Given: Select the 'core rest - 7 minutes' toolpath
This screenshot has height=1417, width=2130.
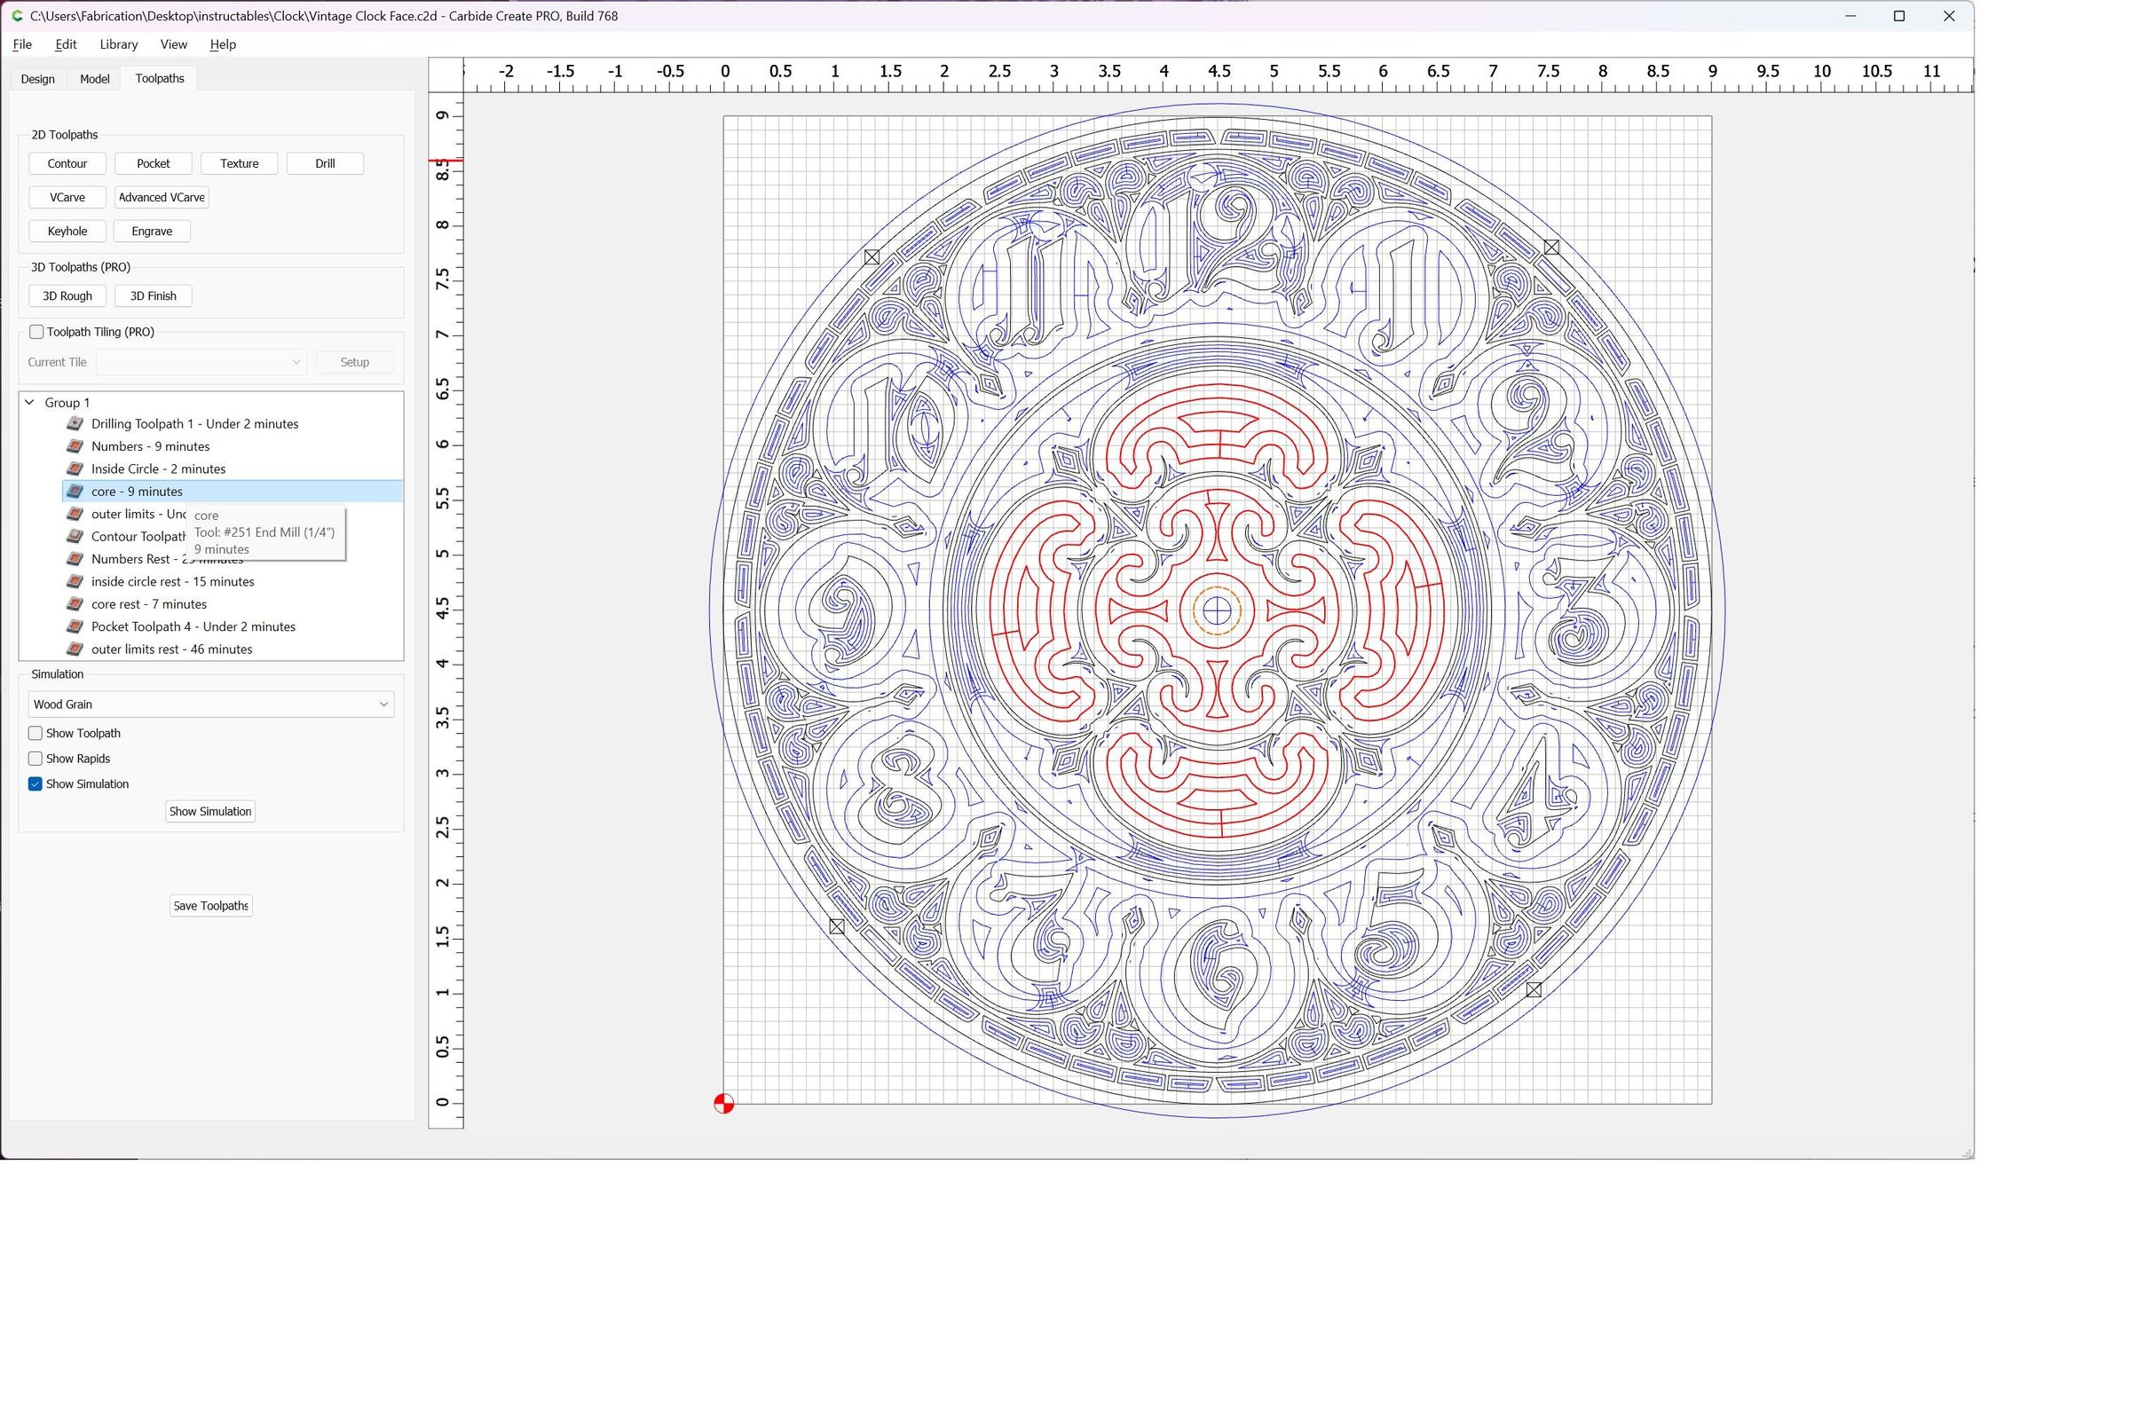Looking at the screenshot, I should click(149, 603).
